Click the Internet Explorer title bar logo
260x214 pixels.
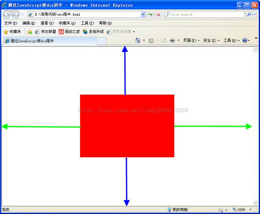coord(4,5)
